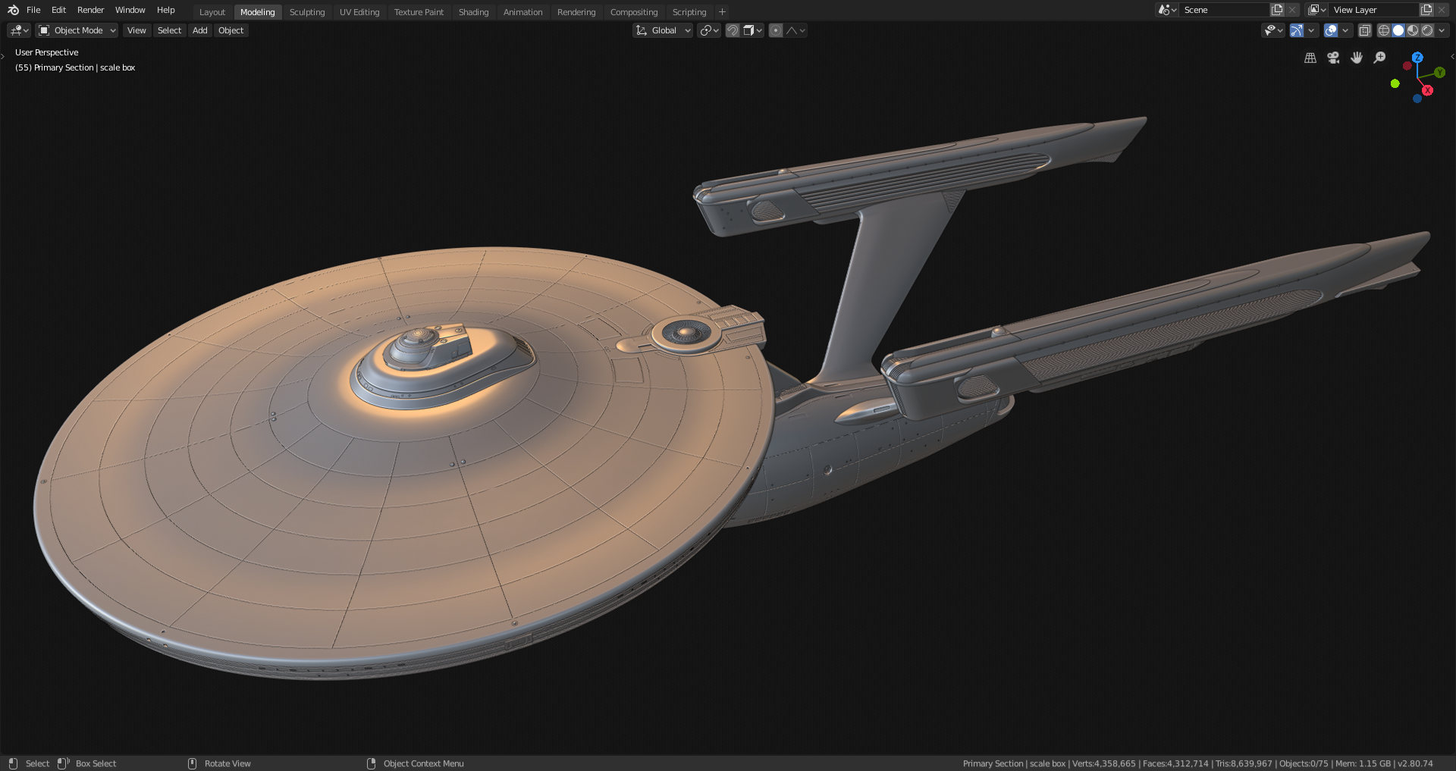The width and height of the screenshot is (1456, 771).
Task: Open the editor type dropdown
Action: point(19,30)
